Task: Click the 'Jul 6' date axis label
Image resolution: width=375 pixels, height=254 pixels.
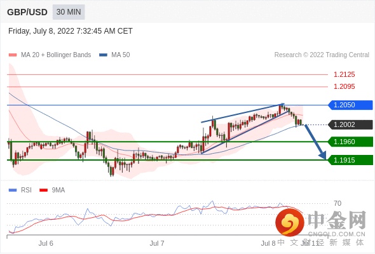Action: [46, 243]
